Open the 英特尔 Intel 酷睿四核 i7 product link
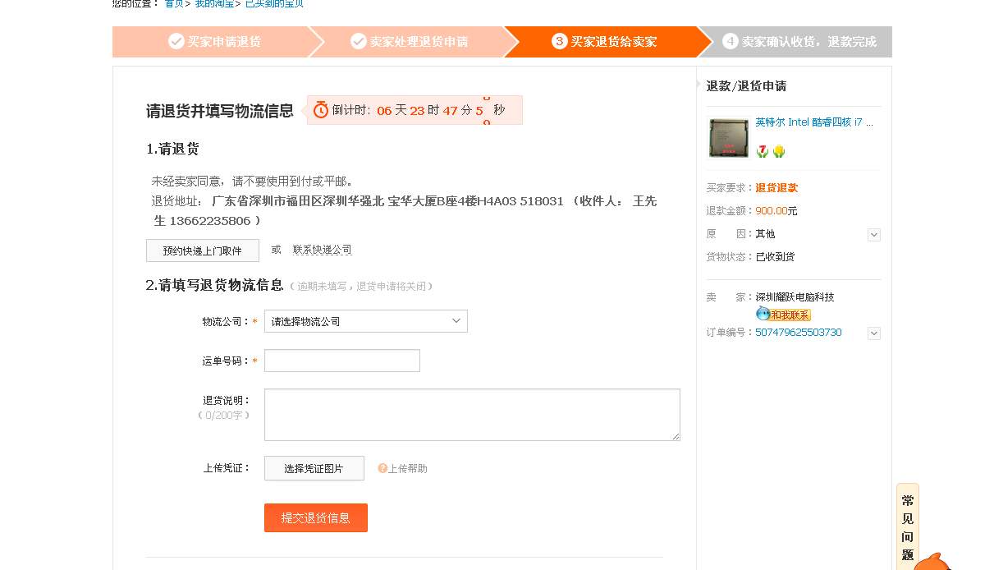 click(814, 122)
